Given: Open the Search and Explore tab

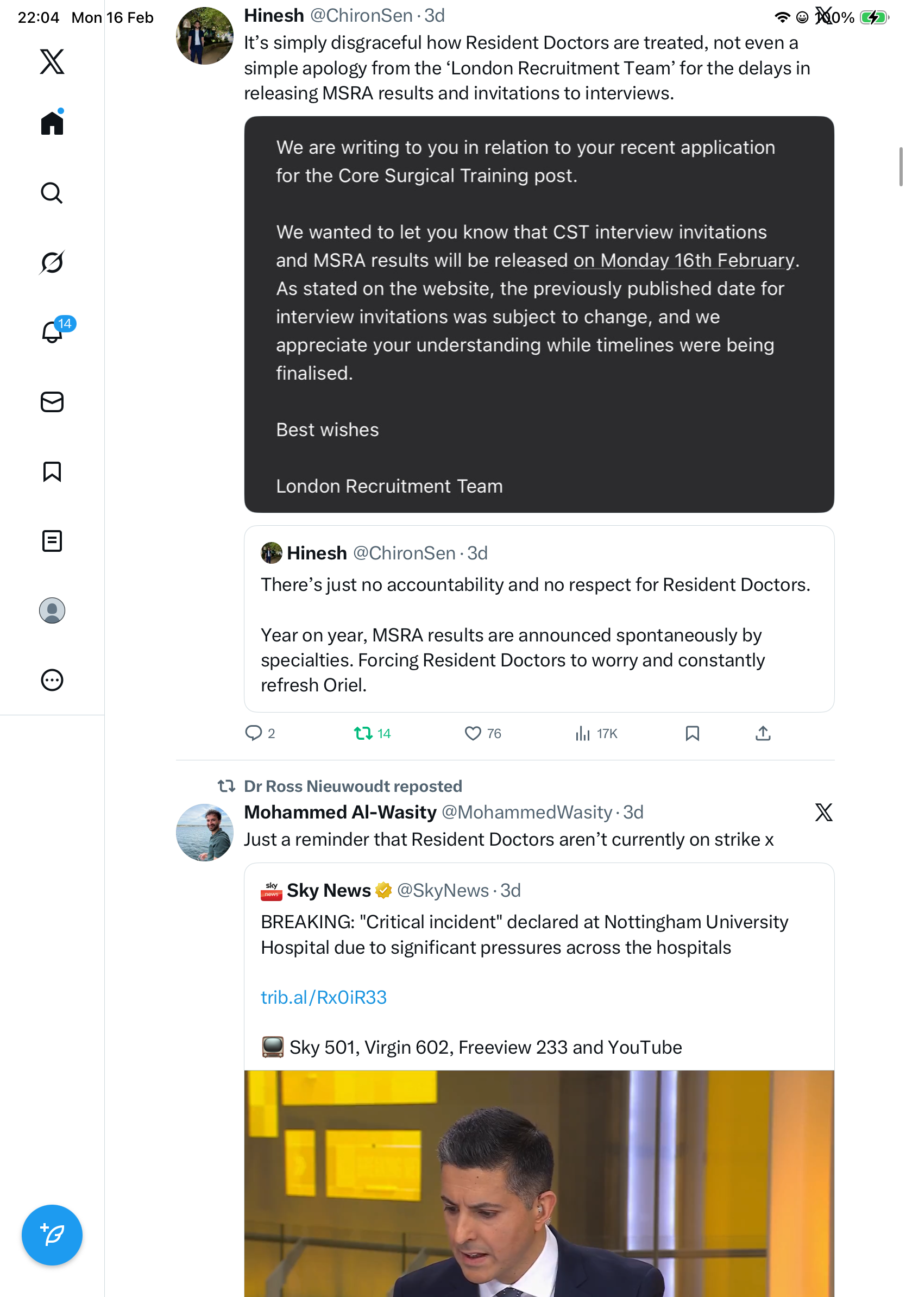Looking at the screenshot, I should pos(52,193).
